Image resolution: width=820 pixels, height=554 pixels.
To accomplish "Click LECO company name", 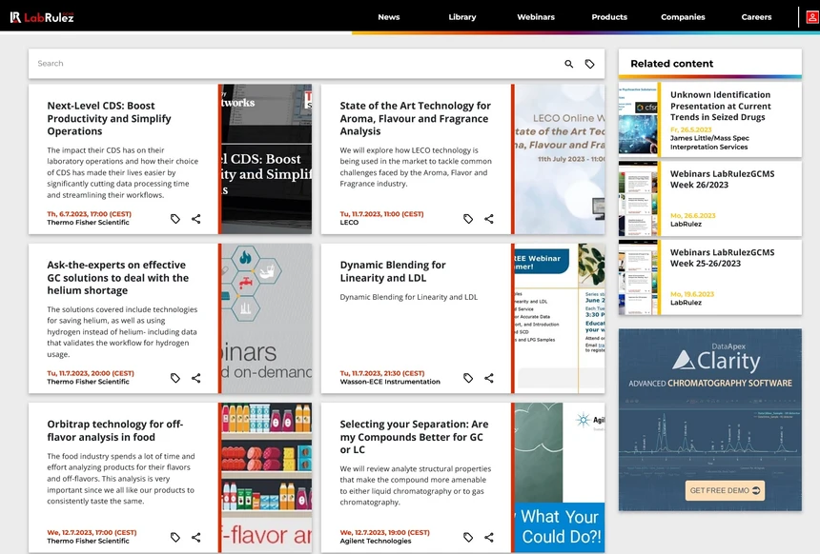I will (349, 223).
